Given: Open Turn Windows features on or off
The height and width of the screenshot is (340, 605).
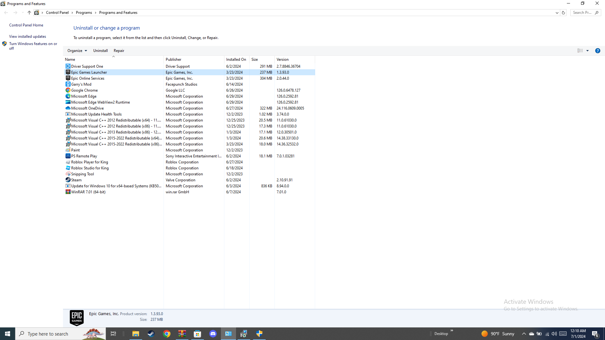Looking at the screenshot, I should (33, 46).
